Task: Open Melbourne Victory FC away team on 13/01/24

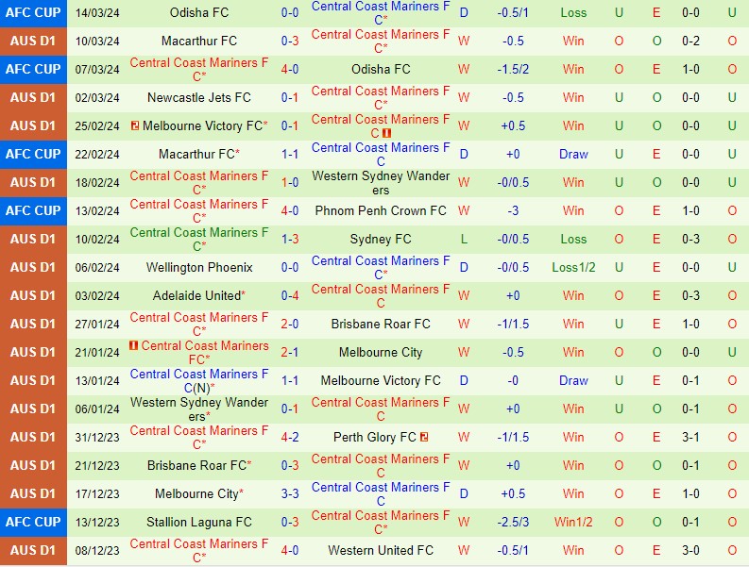Action: (x=381, y=381)
